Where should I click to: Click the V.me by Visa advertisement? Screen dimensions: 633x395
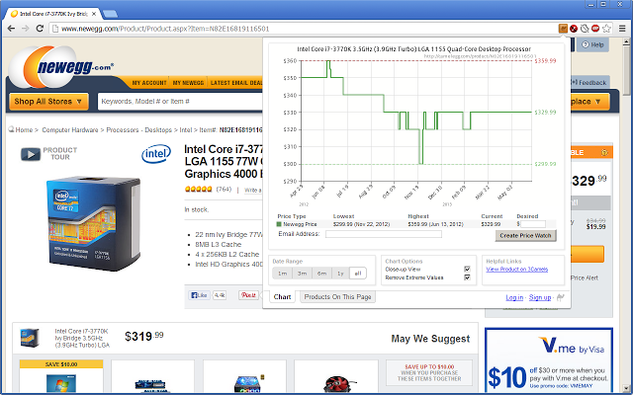point(549,358)
